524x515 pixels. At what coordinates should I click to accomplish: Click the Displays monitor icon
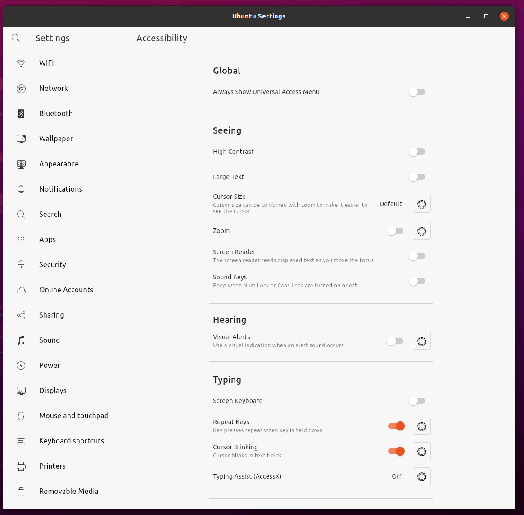pyautogui.click(x=21, y=391)
